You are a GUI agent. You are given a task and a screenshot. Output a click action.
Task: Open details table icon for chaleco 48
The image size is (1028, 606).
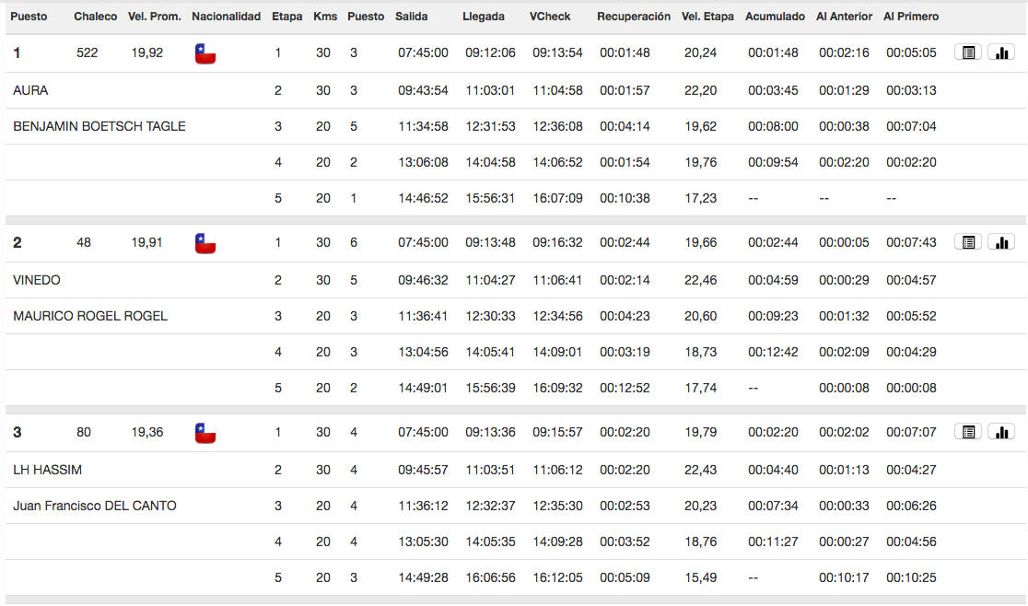pyautogui.click(x=968, y=242)
